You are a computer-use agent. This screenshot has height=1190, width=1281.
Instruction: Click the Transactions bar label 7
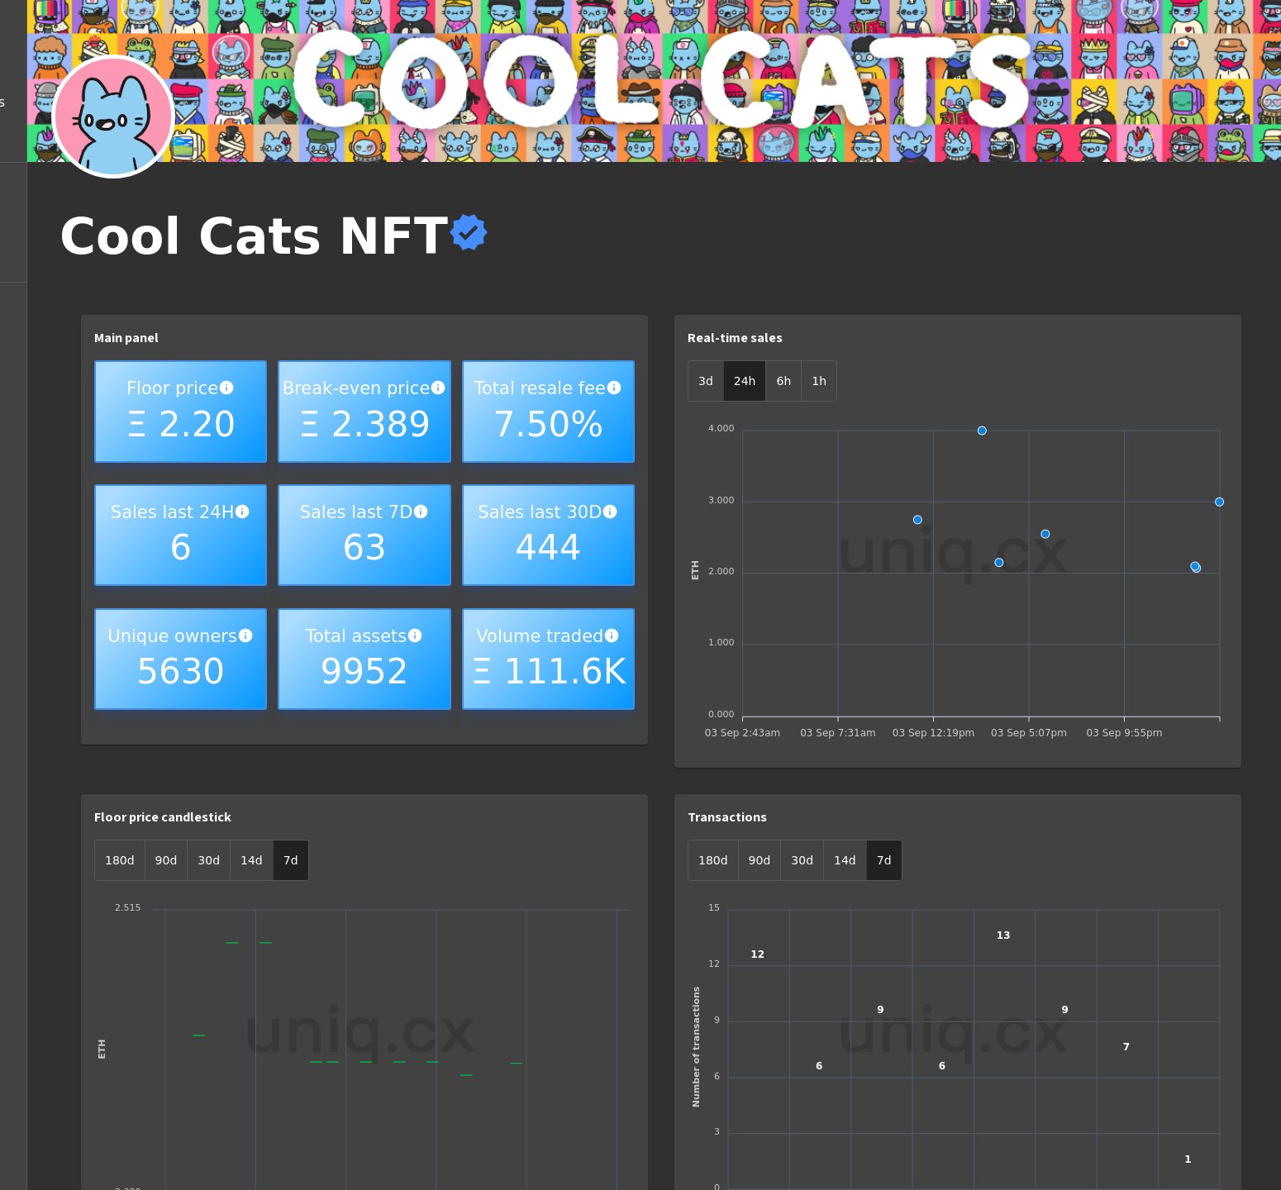click(x=1126, y=1047)
